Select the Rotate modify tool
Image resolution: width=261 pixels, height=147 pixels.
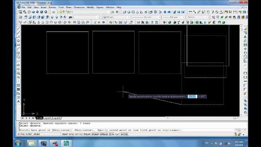click(x=245, y=53)
